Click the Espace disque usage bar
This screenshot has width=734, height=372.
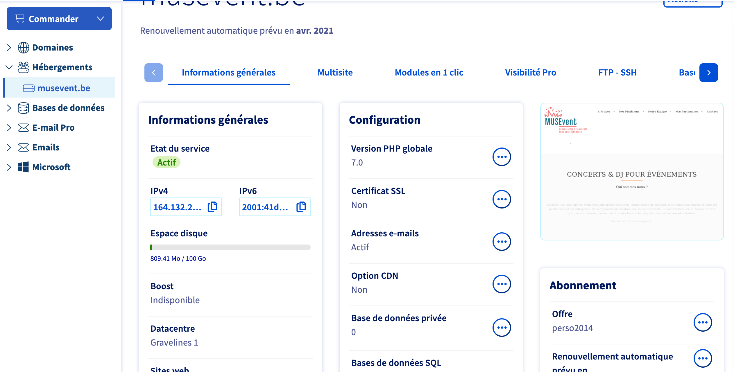[x=230, y=247]
